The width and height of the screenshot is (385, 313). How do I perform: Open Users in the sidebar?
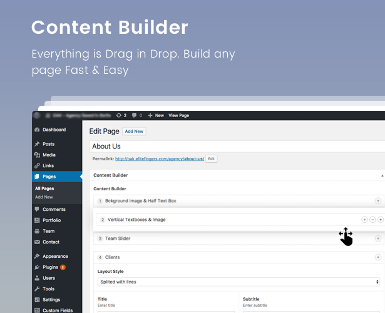(49, 278)
